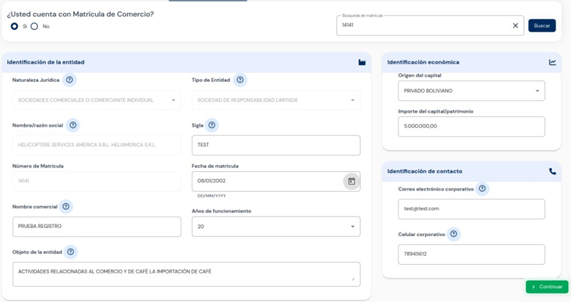Viewport: 571px width, 302px height.
Task: Click help icon beside Nombre/razón social
Action: pos(72,125)
